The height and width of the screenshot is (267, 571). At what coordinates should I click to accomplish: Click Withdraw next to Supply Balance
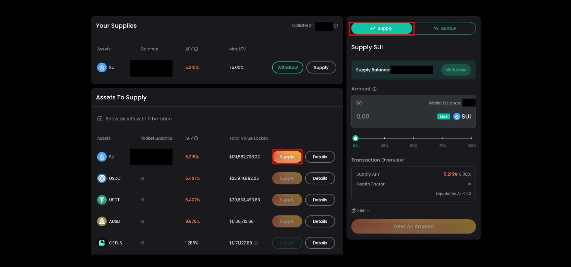point(456,70)
